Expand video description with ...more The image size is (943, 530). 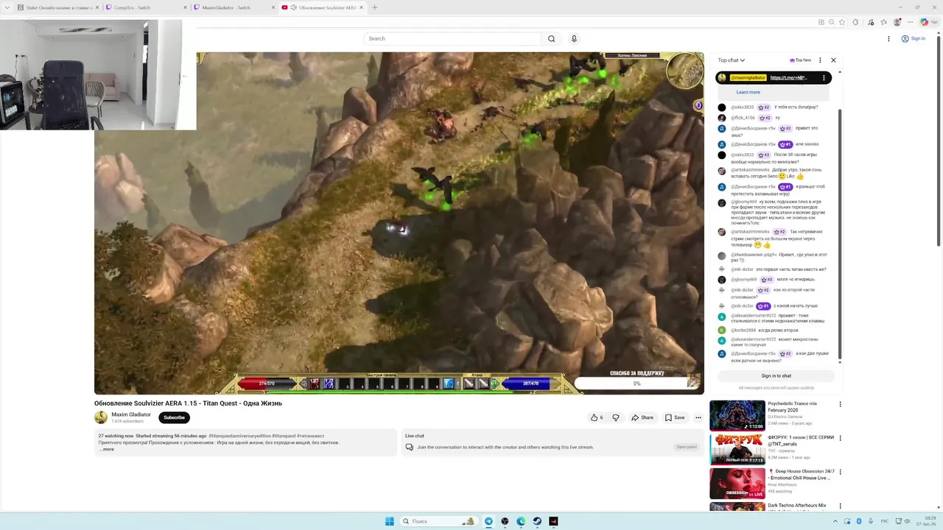[107, 449]
